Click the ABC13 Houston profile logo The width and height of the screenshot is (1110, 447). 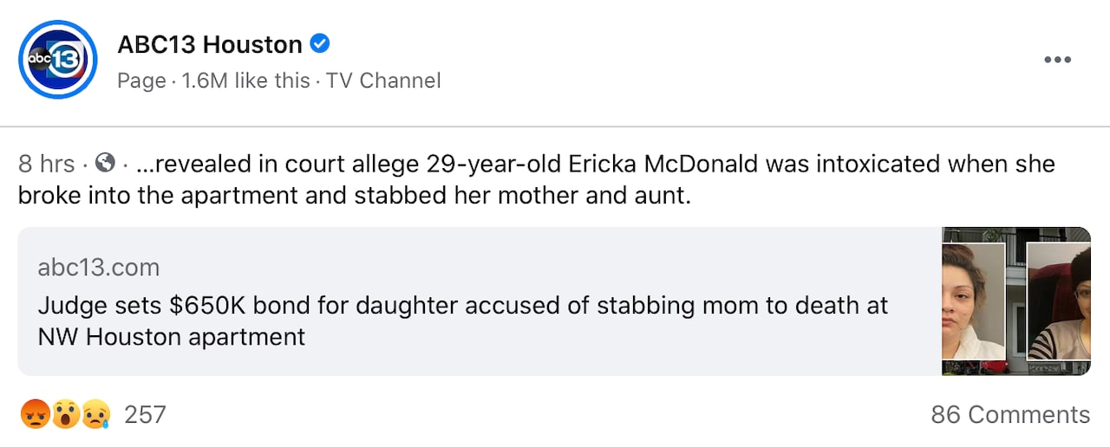[x=58, y=60]
